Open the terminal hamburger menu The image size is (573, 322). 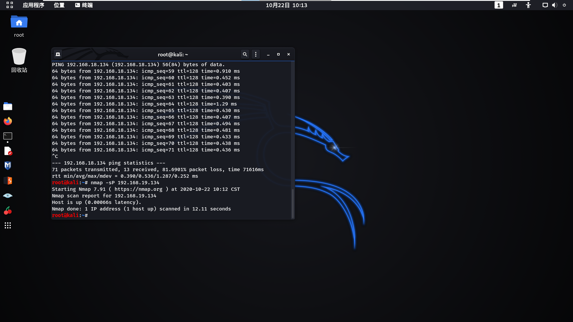(256, 54)
